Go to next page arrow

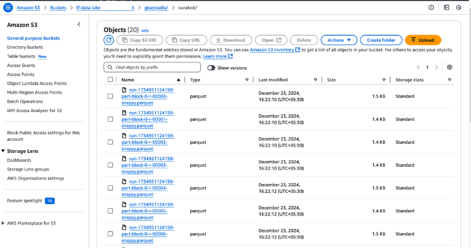[437, 68]
